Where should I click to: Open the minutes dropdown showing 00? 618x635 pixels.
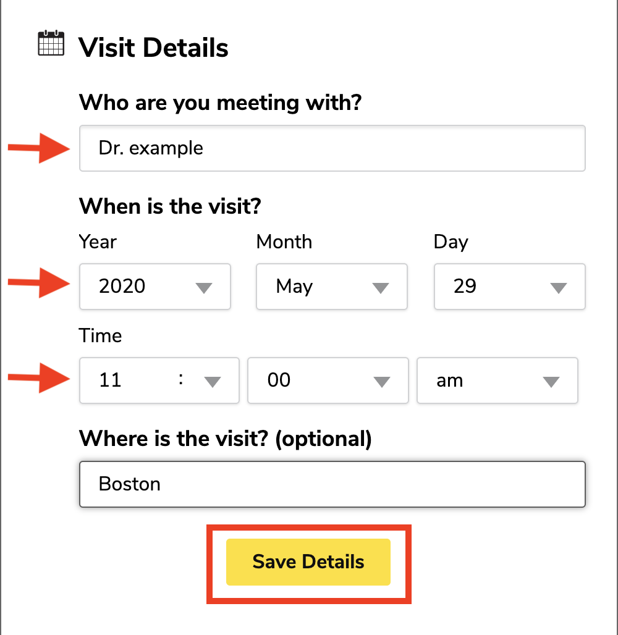328,381
